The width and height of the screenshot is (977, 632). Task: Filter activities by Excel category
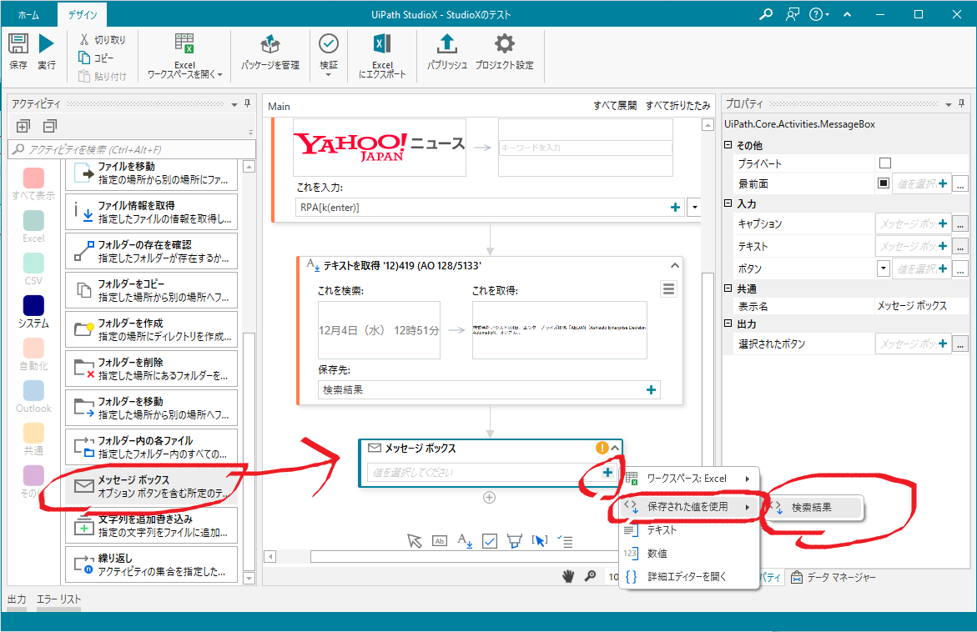[x=33, y=227]
